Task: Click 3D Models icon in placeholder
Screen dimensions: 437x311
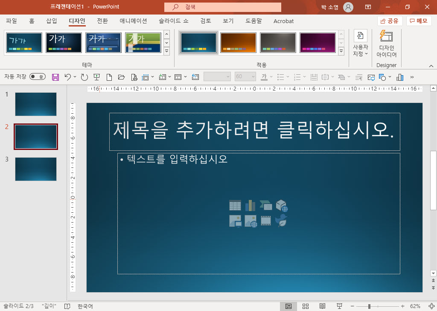Action: tap(282, 205)
